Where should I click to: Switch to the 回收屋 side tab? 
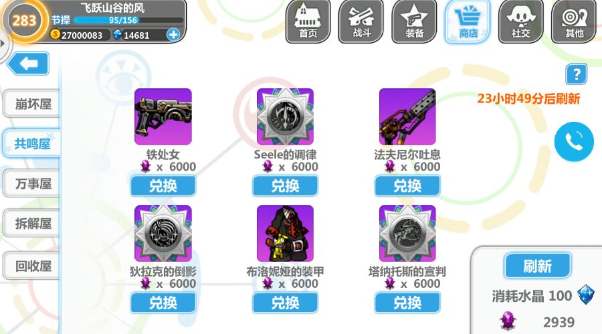[31, 266]
